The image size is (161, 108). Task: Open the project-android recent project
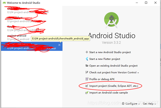[32, 37]
